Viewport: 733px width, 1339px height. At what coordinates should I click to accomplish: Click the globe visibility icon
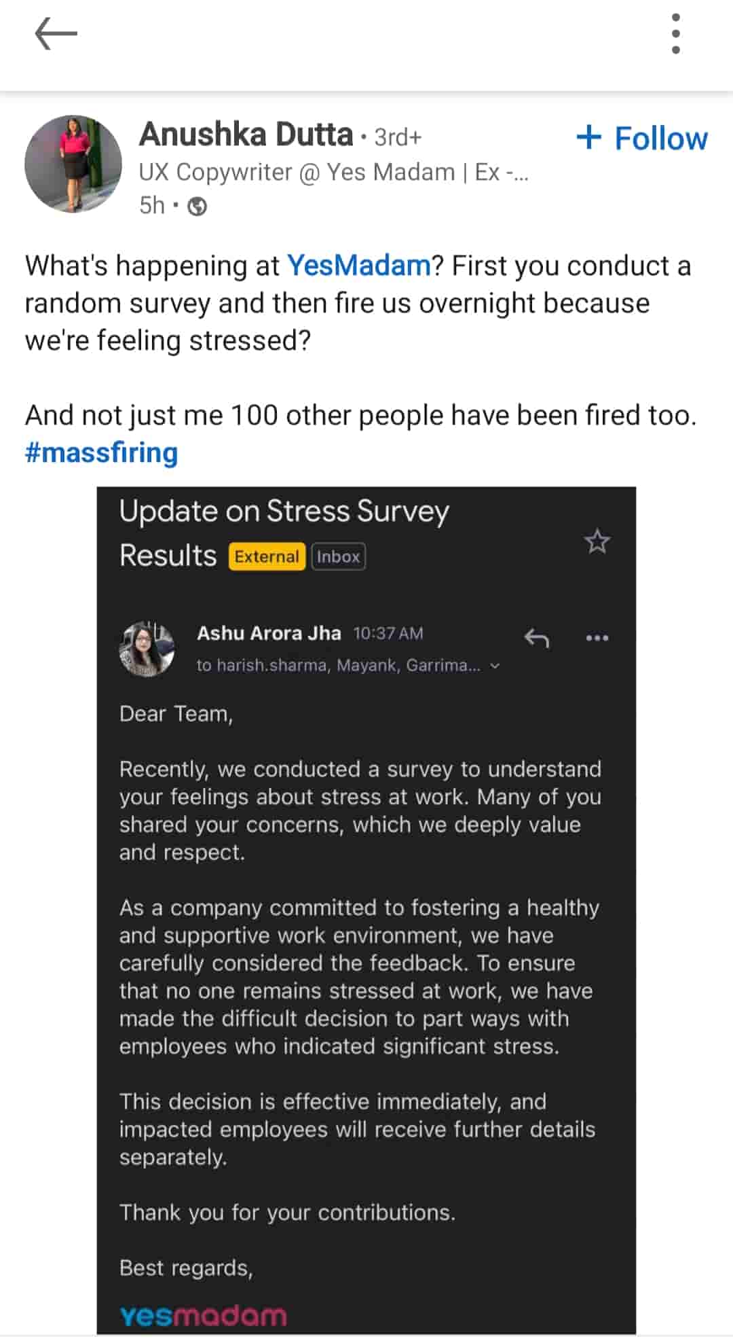(x=198, y=206)
